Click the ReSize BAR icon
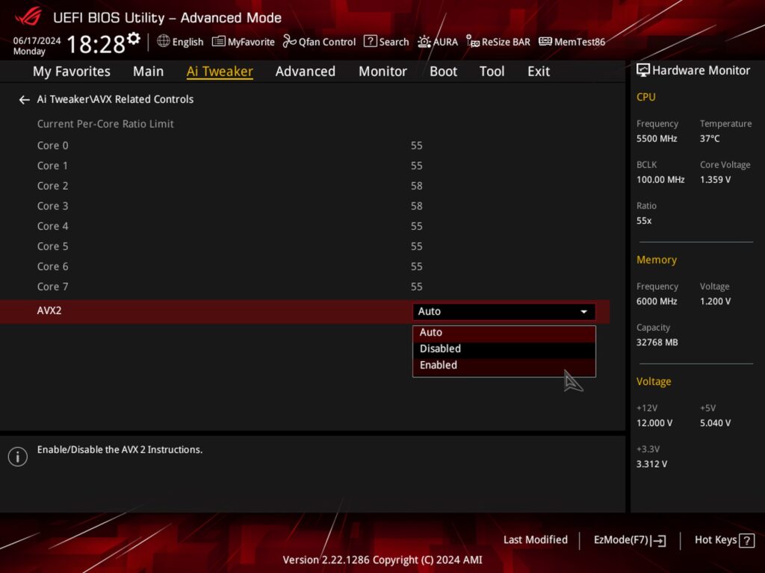The width and height of the screenshot is (765, 573). (x=472, y=42)
